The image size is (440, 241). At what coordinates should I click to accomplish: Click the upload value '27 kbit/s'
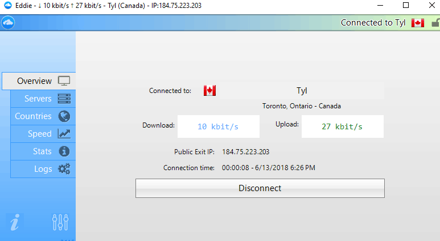pos(342,126)
